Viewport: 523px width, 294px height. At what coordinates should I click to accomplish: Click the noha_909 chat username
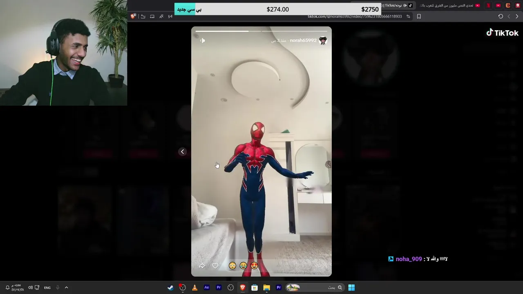[x=409, y=259]
